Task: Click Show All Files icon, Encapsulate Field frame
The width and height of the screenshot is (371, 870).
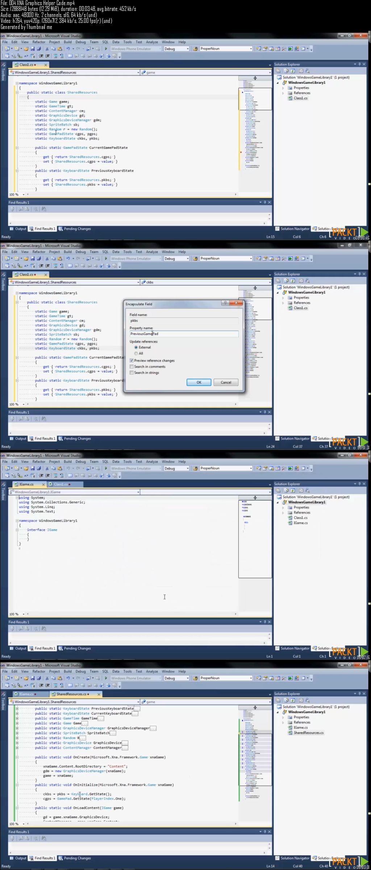Action: 287,281
